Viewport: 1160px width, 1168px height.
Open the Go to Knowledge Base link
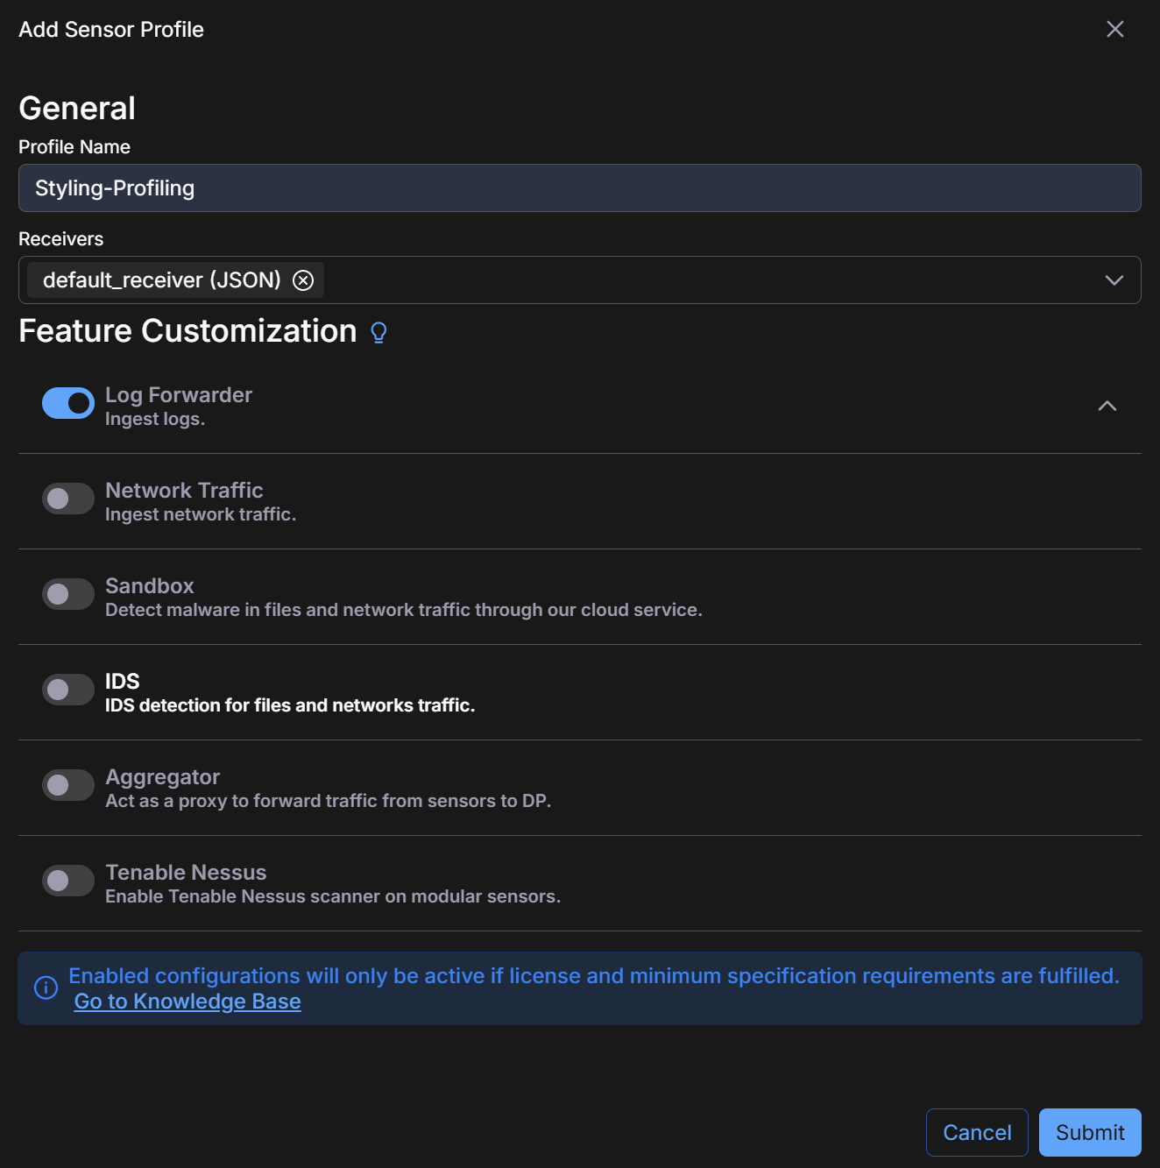[x=187, y=1001]
